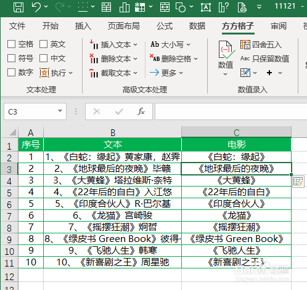Click header cell 文本

113,145
